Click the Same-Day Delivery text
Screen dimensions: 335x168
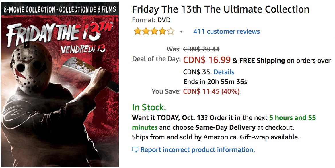tap(225, 127)
